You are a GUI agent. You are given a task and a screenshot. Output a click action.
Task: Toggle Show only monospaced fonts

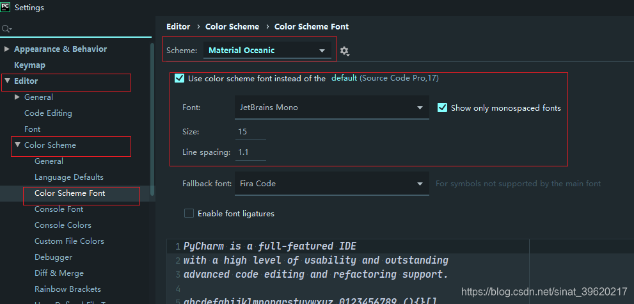point(442,108)
